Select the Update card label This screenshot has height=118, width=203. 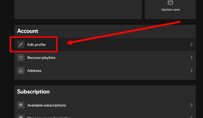170,10
